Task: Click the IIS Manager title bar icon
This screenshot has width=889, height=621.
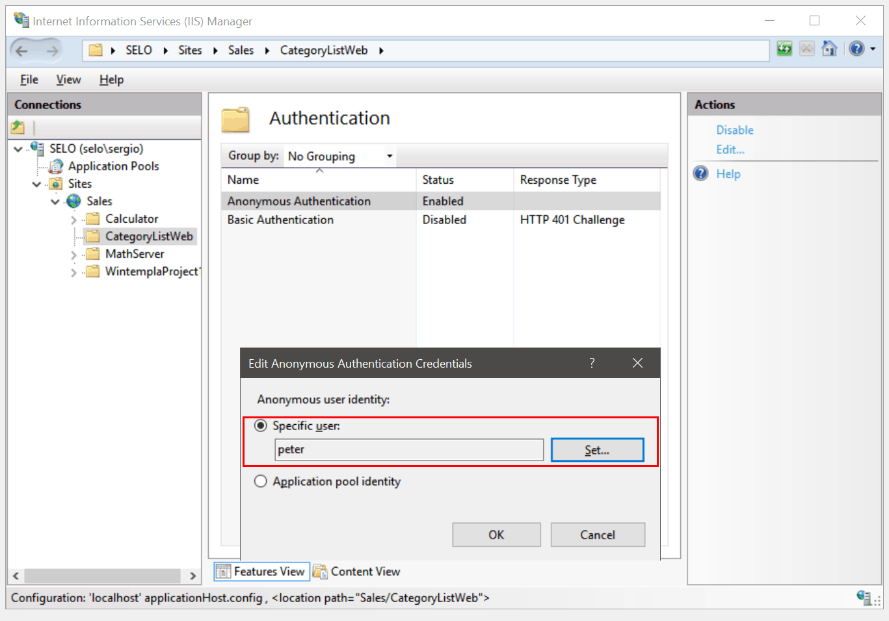Action: (x=21, y=20)
